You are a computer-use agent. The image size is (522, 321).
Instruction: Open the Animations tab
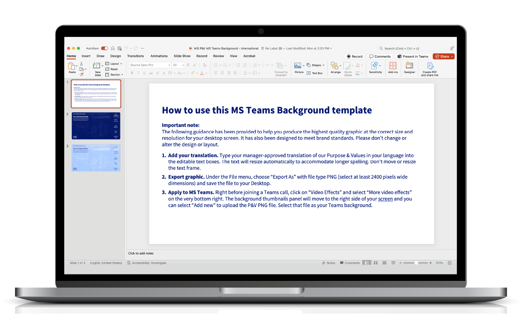pyautogui.click(x=159, y=56)
